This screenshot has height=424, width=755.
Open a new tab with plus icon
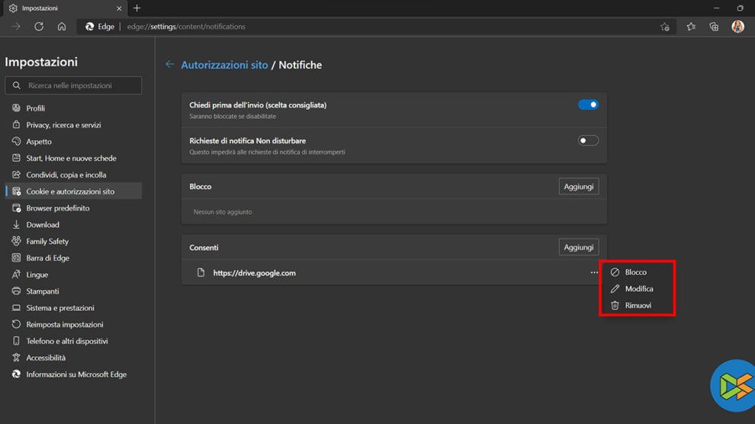point(137,8)
